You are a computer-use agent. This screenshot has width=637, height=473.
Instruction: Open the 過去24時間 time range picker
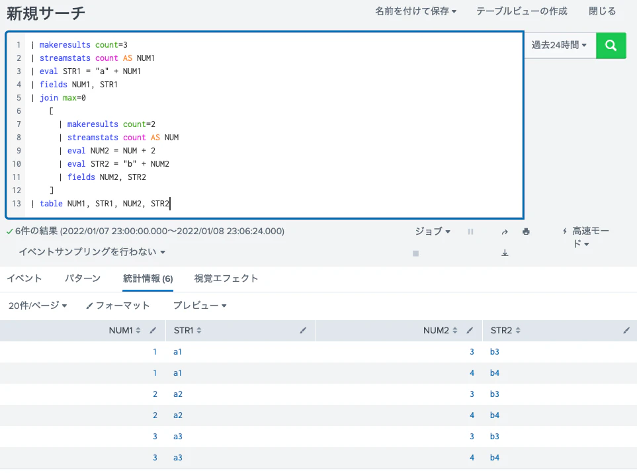click(559, 45)
